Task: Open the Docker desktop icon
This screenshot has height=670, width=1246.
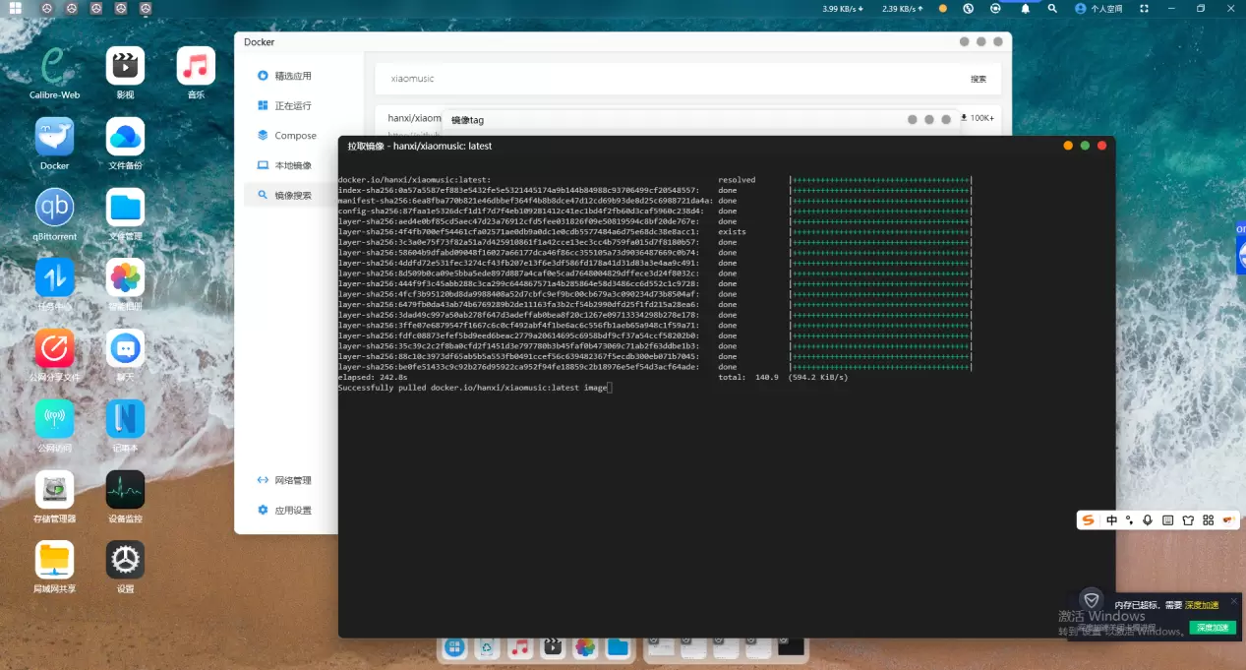Action: (x=55, y=138)
